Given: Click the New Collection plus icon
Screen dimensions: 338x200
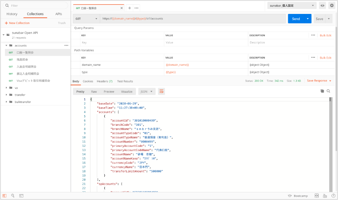Looking at the screenshot, I should 6,23.
